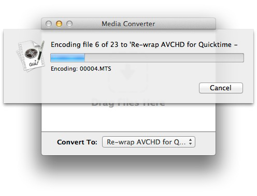Minimize the window with the yellow button

click(x=59, y=24)
